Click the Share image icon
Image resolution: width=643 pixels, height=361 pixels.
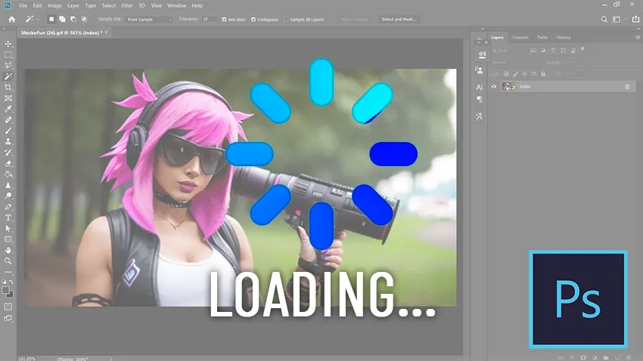click(635, 19)
